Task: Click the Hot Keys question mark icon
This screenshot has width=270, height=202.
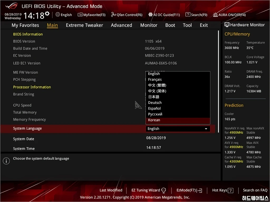Action: [230, 190]
